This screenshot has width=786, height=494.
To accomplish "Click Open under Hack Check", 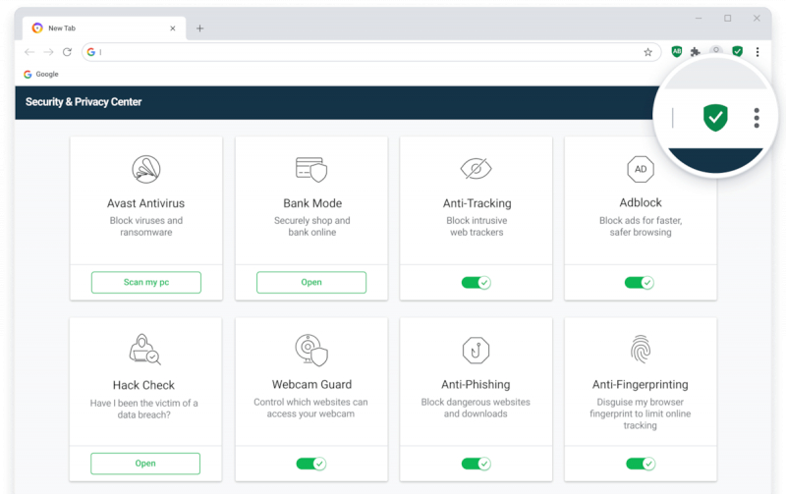I will [x=145, y=464].
